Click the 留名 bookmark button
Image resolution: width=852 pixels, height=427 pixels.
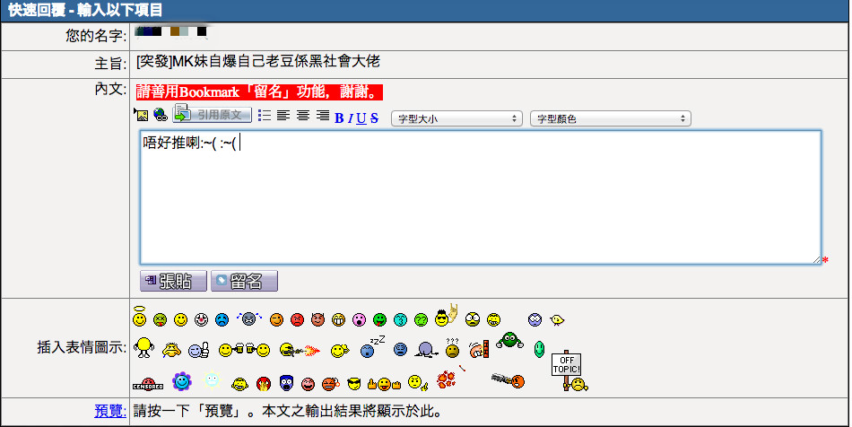tap(244, 281)
